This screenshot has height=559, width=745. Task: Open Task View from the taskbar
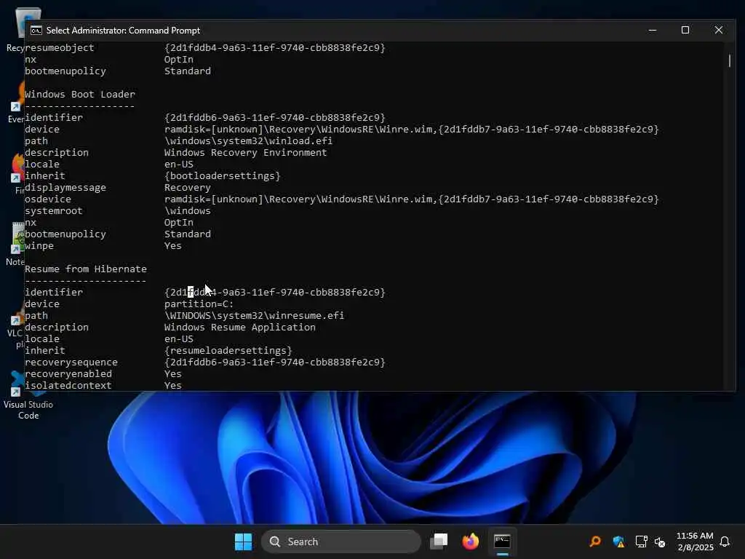click(439, 542)
